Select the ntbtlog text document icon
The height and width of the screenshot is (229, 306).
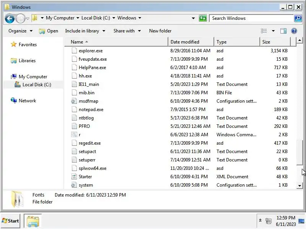point(74,118)
